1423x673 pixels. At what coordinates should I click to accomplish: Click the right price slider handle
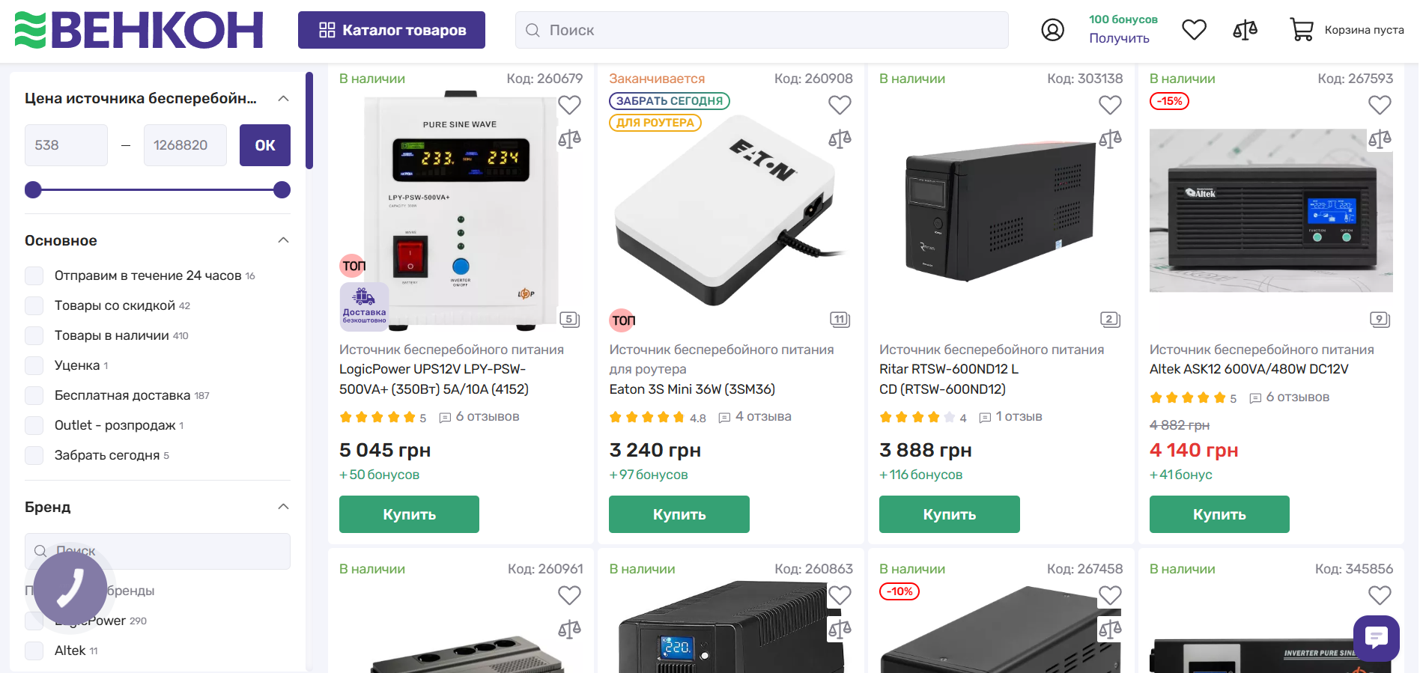(x=282, y=190)
